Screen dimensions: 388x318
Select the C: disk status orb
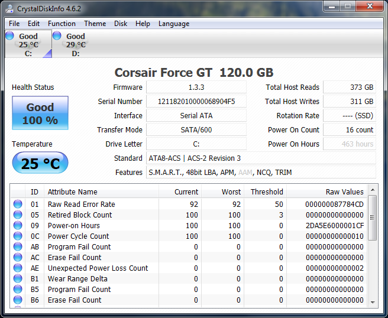[x=9, y=35]
